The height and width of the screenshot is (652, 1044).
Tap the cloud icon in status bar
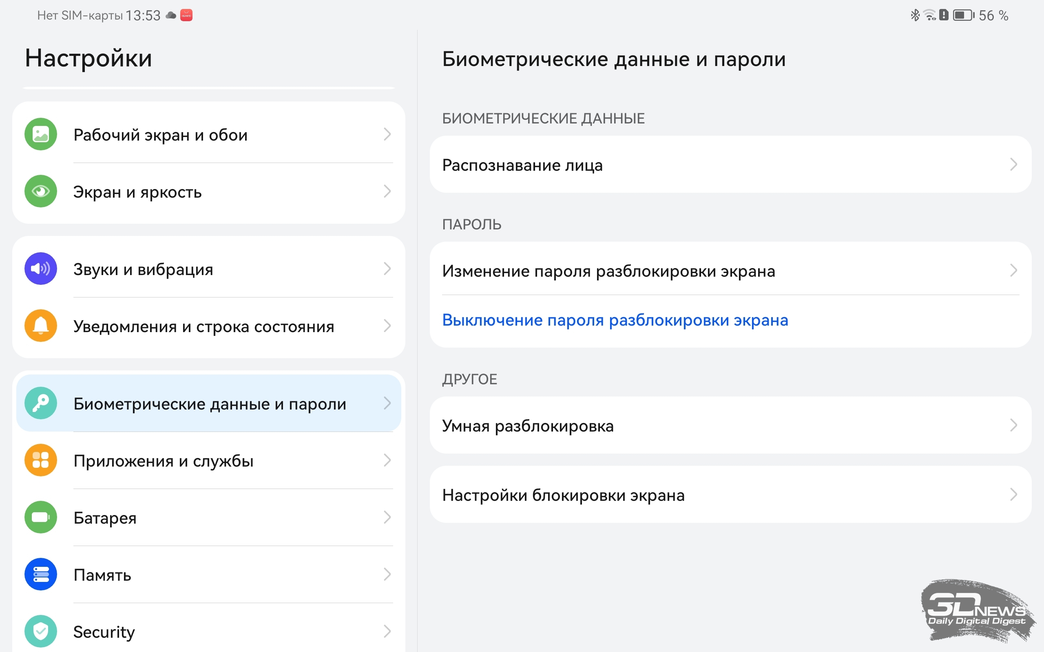pyautogui.click(x=171, y=15)
